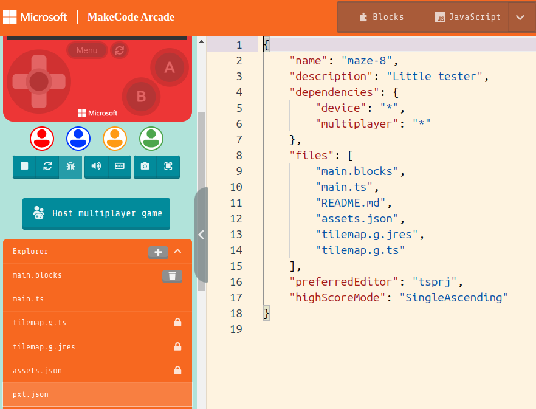
Task: Click "README.md" entry in files list
Action: pyautogui.click(x=351, y=203)
